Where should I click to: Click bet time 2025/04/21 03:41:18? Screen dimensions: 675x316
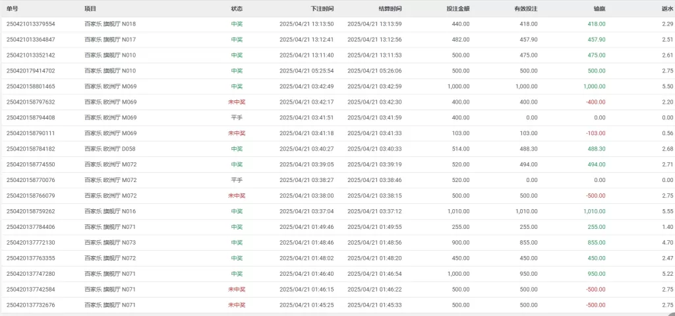307,133
